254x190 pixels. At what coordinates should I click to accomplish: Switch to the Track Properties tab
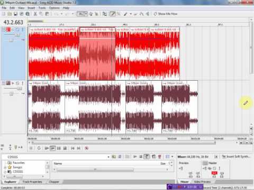32,182
